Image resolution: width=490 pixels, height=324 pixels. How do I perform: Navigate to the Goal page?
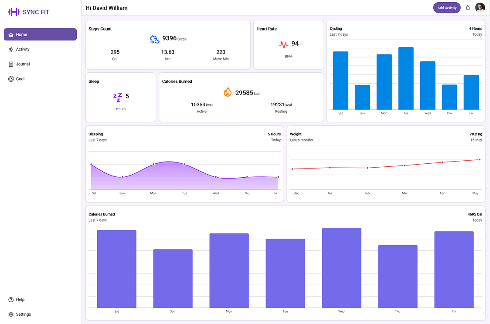point(40,79)
